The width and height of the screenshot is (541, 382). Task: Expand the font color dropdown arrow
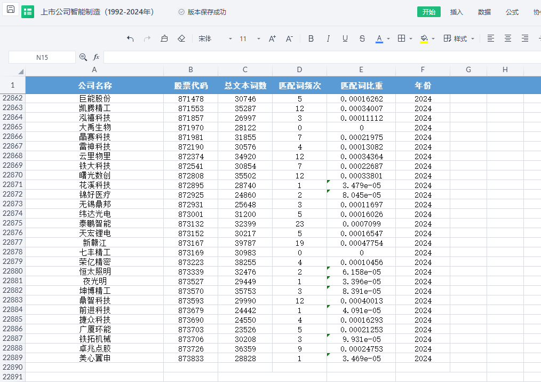388,38
